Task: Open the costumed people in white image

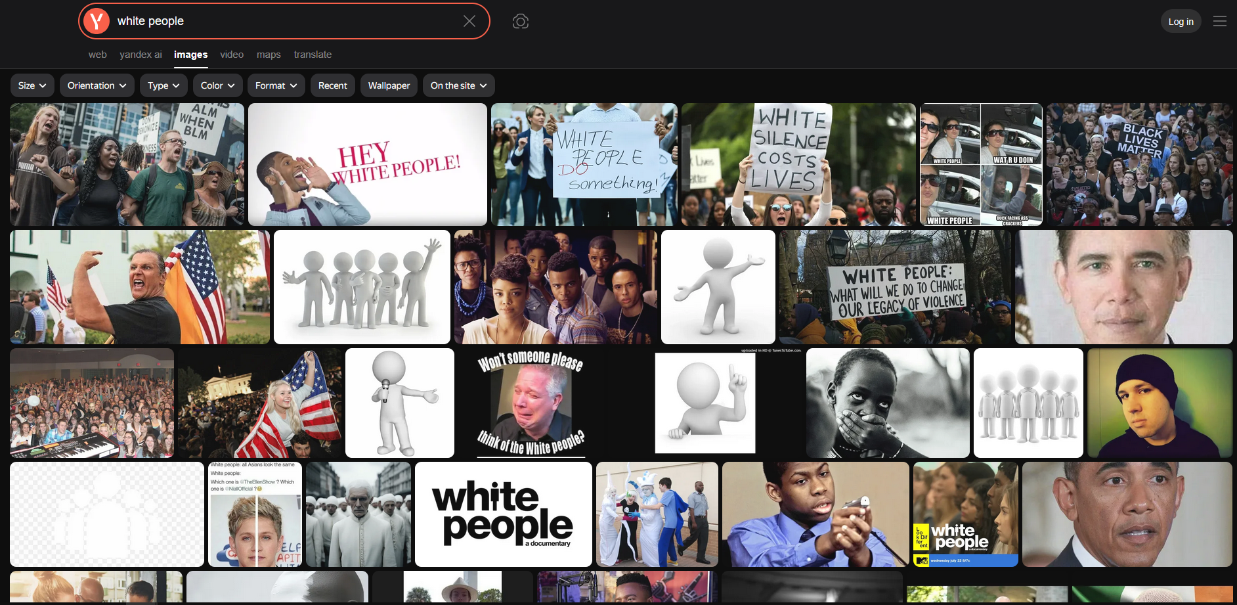Action: [x=657, y=514]
